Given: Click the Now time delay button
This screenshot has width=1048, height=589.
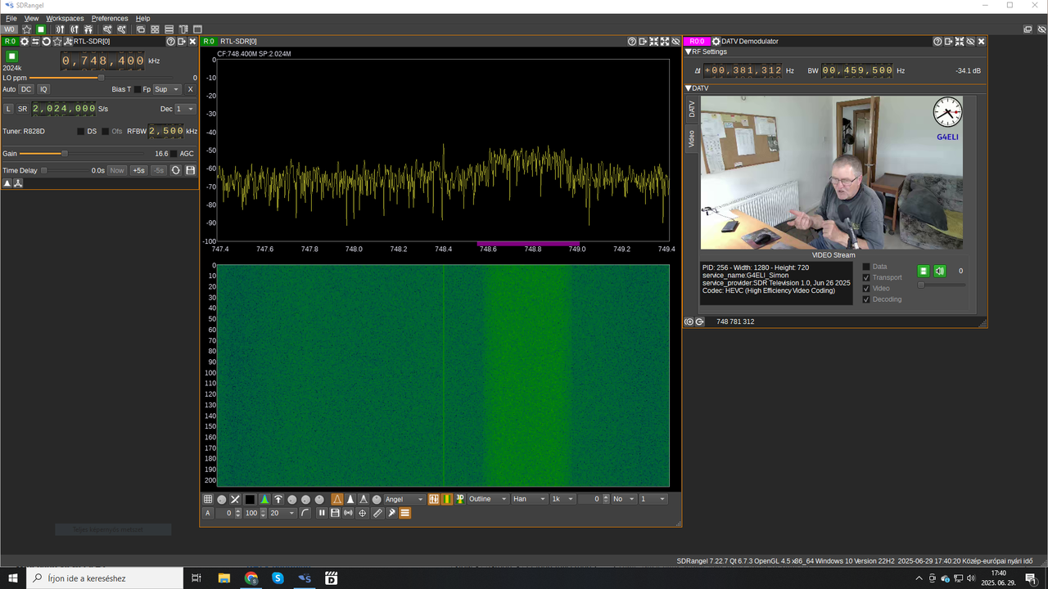Looking at the screenshot, I should (x=117, y=170).
